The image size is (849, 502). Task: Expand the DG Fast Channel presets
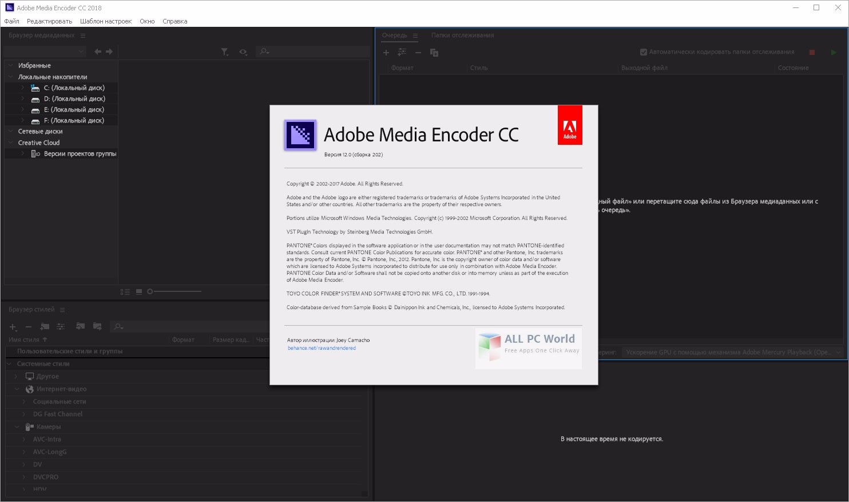[23, 414]
